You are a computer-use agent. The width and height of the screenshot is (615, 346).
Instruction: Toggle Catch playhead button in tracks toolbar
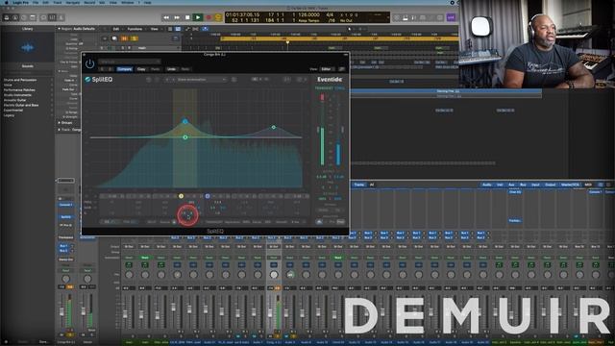point(205,29)
